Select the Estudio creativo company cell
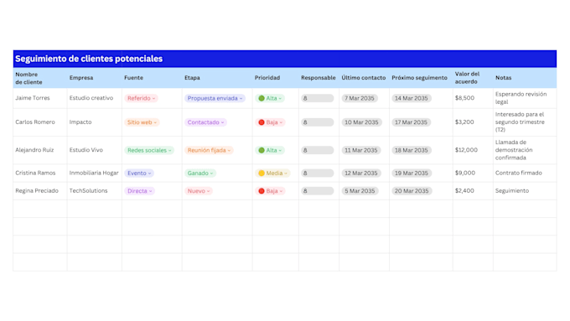Image resolution: width=570 pixels, height=321 pixels. click(x=95, y=98)
